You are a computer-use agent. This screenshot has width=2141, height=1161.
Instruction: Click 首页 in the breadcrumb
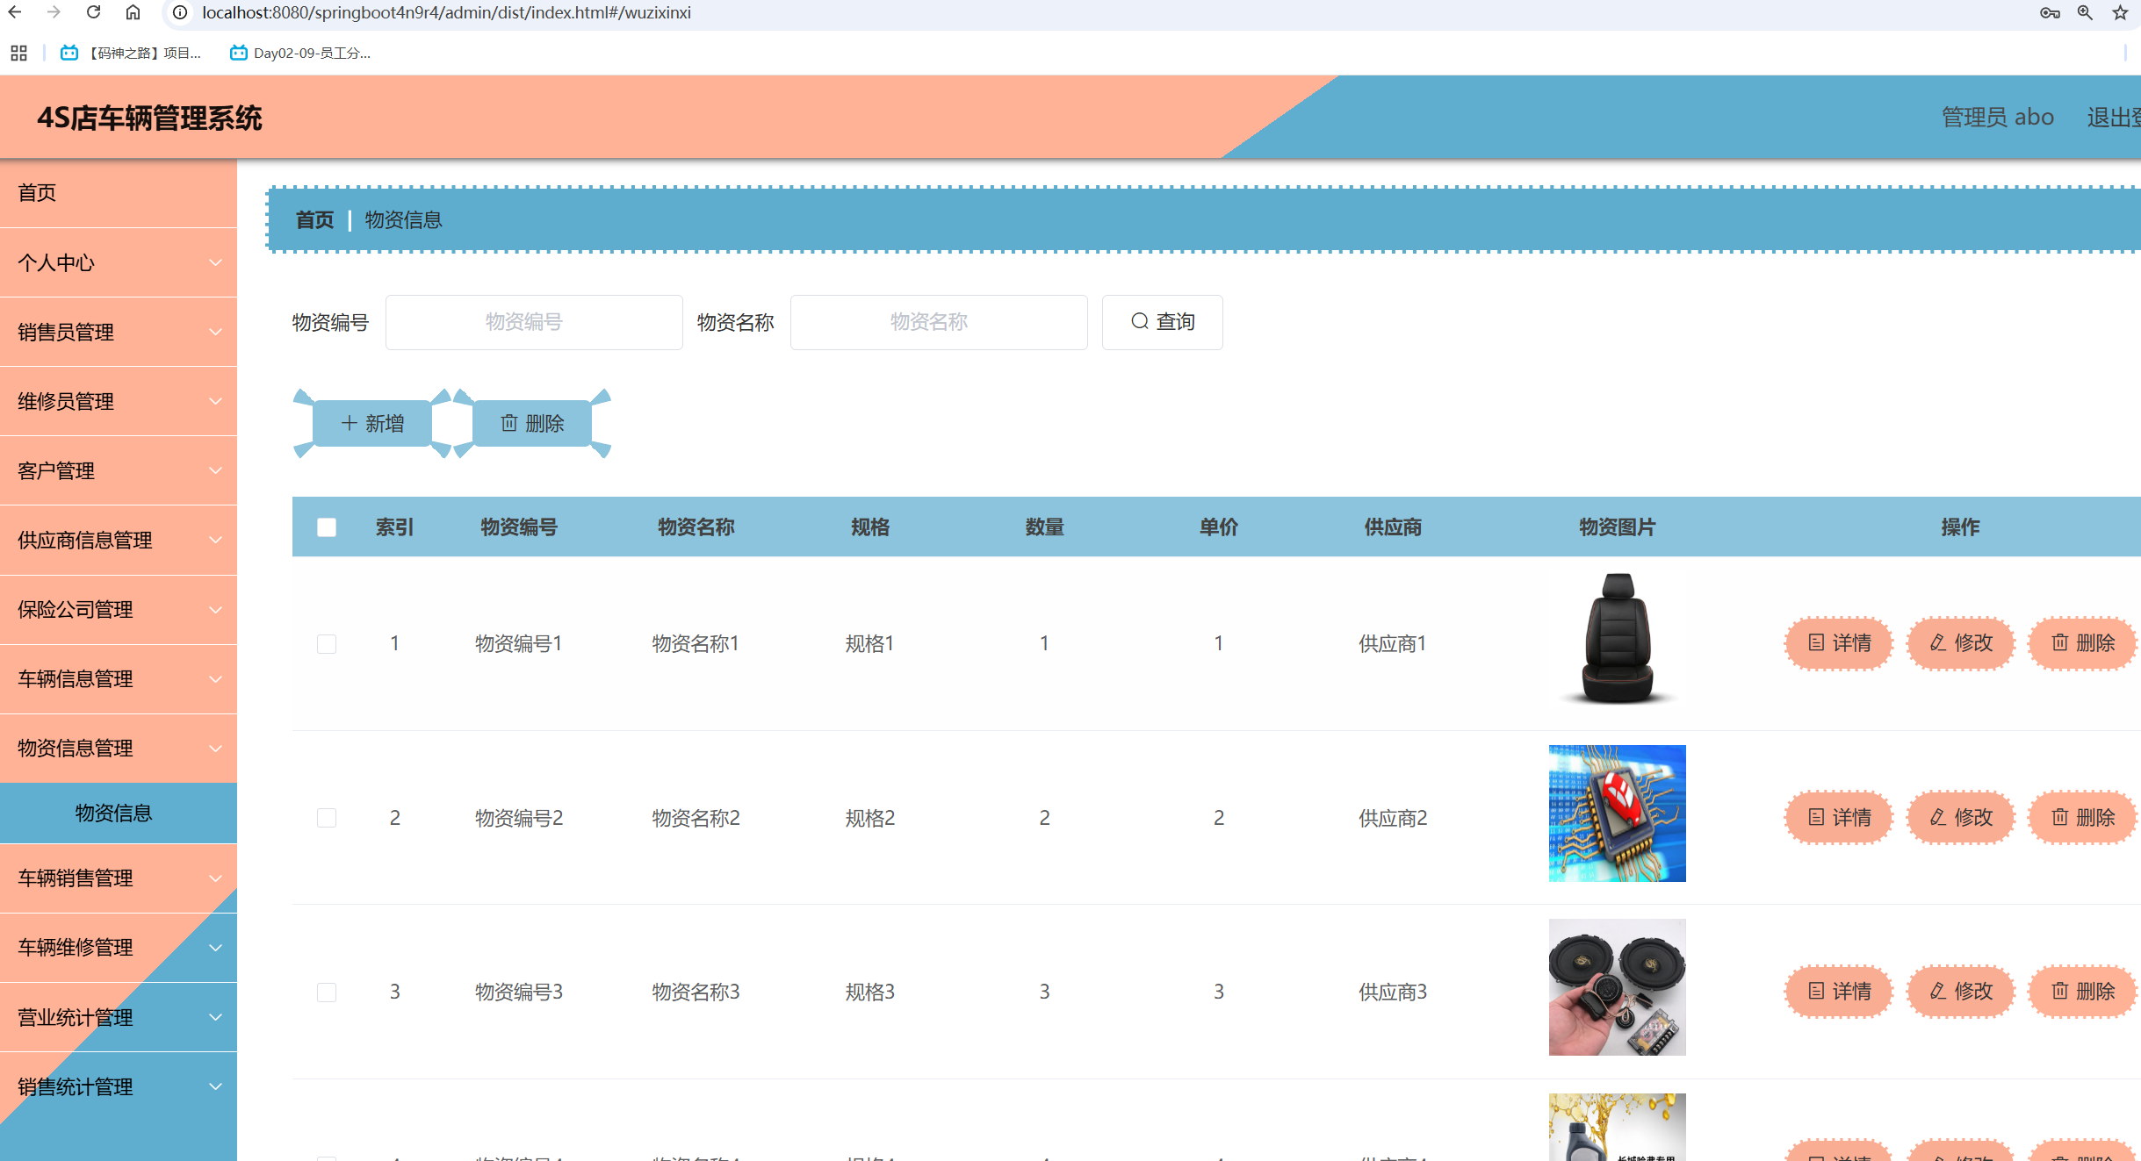(314, 219)
